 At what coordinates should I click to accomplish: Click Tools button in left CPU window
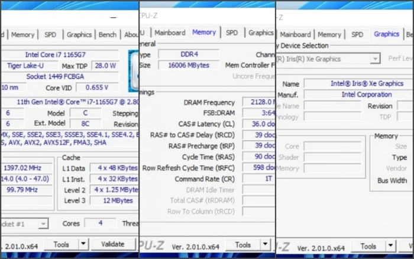(x=62, y=244)
